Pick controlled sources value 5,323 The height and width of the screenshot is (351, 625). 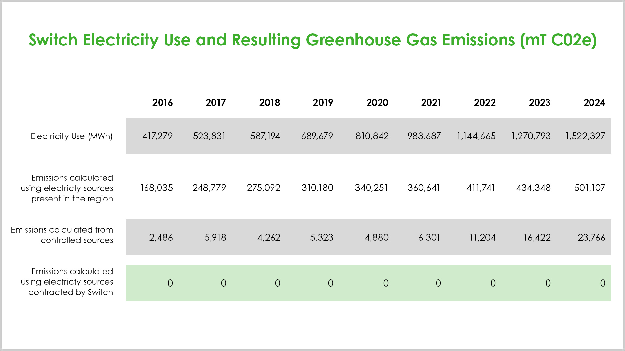[x=322, y=238]
